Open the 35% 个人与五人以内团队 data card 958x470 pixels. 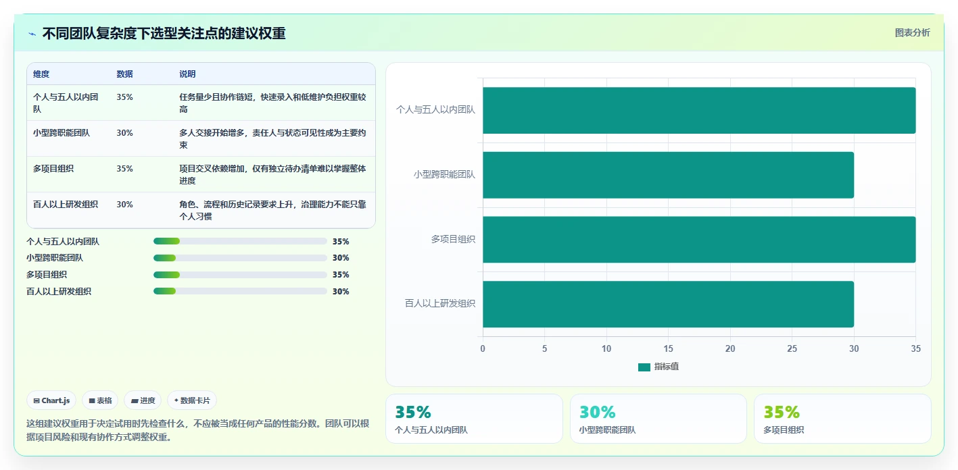pyautogui.click(x=474, y=419)
